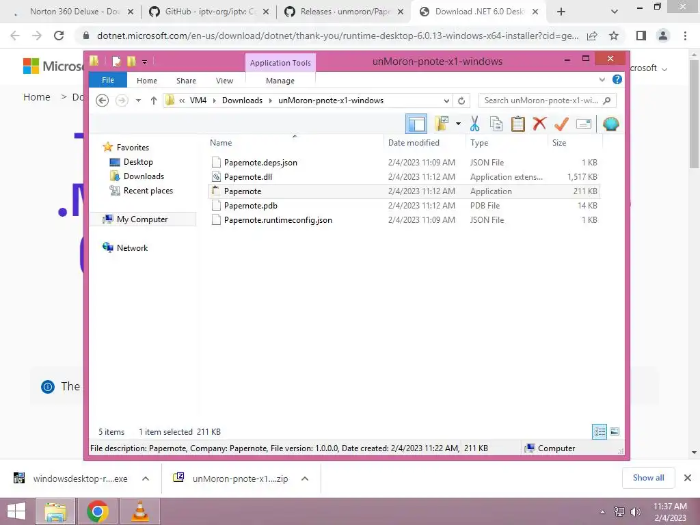Click Downloads in the address breadcrumb
The image size is (700, 525).
[242, 100]
